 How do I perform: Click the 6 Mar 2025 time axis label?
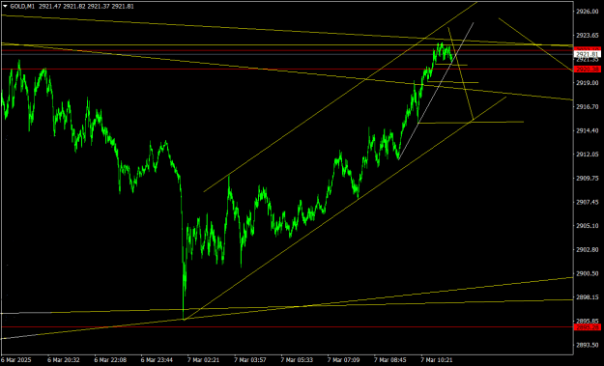click(16, 360)
